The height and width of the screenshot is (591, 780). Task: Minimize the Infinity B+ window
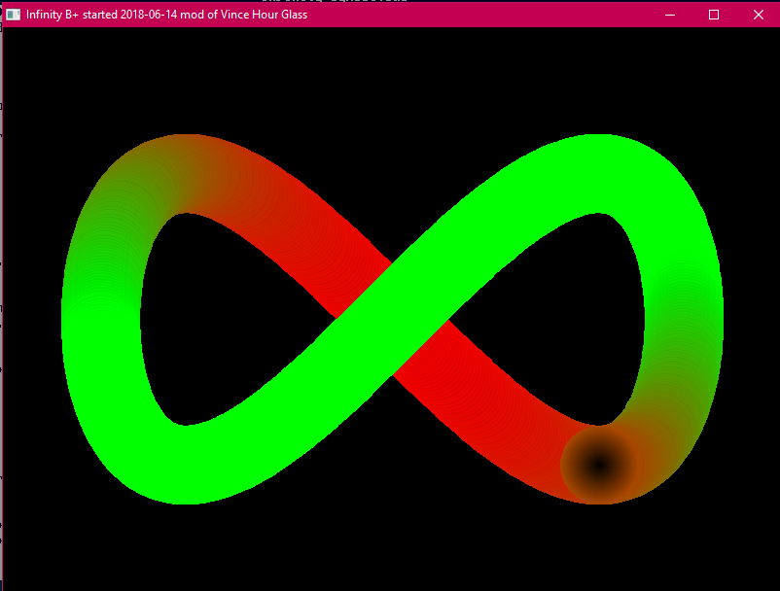click(669, 15)
